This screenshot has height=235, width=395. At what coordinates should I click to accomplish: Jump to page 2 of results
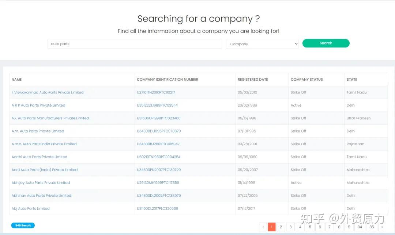281,227
